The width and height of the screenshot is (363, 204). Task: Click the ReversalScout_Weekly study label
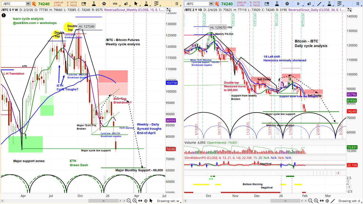coord(134,10)
